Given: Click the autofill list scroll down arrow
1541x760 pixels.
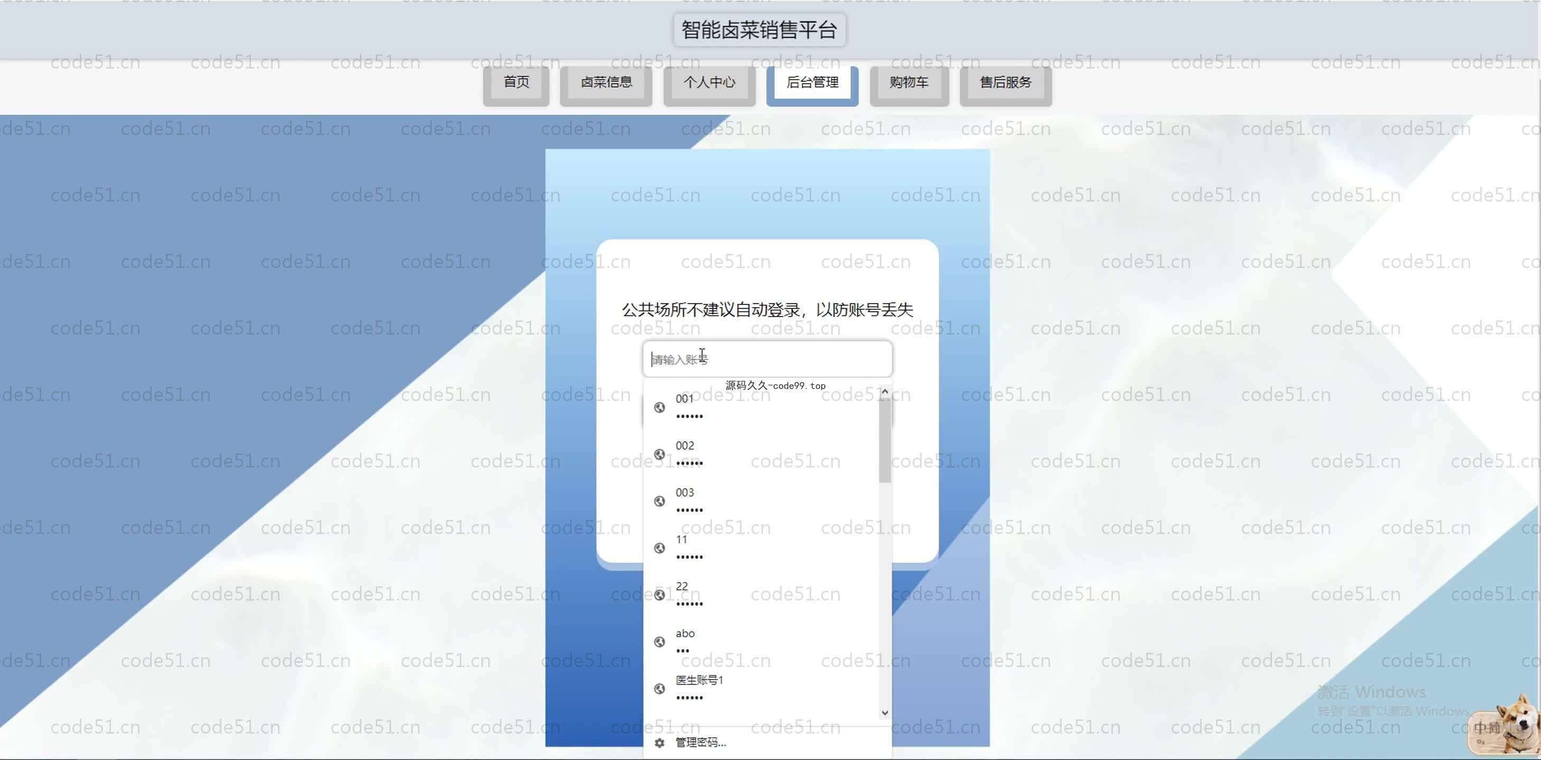Looking at the screenshot, I should (x=885, y=713).
